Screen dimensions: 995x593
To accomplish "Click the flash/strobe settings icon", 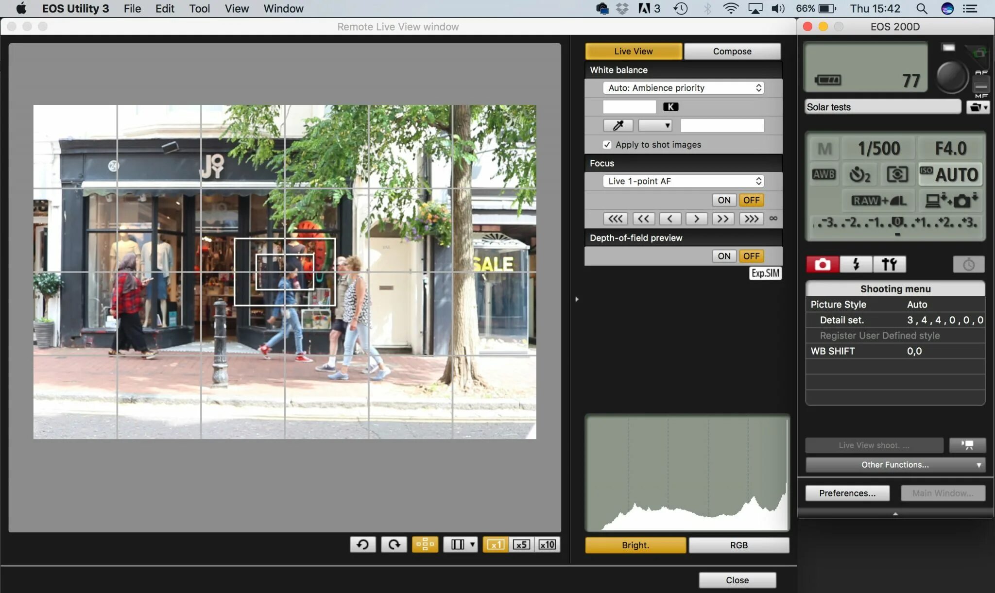I will 856,263.
